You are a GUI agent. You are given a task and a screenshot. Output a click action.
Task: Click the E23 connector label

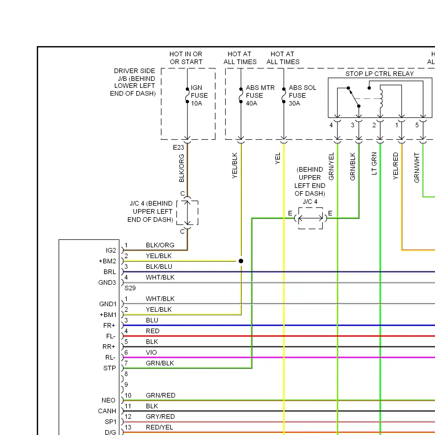pos(178,147)
